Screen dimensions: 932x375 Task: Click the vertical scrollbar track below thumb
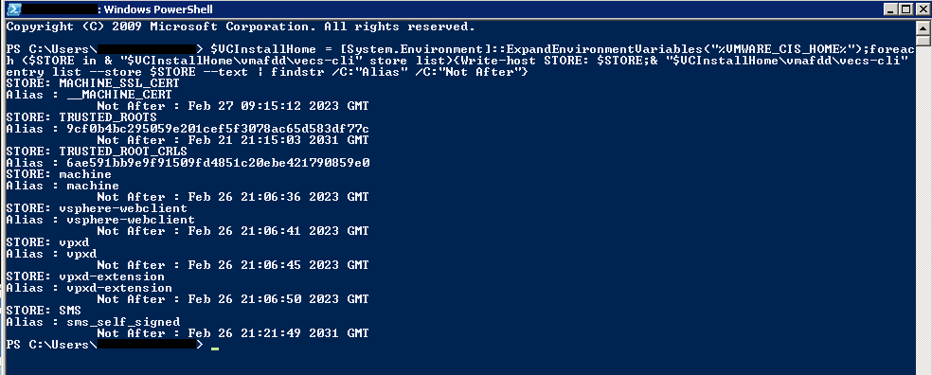click(923, 208)
